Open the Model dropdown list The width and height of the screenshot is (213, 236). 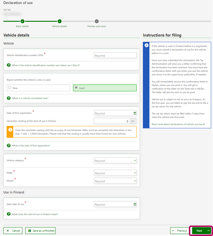tap(115, 181)
